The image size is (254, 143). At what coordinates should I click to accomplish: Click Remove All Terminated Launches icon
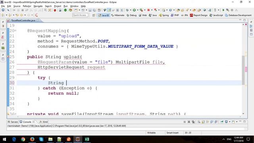tap(193, 122)
